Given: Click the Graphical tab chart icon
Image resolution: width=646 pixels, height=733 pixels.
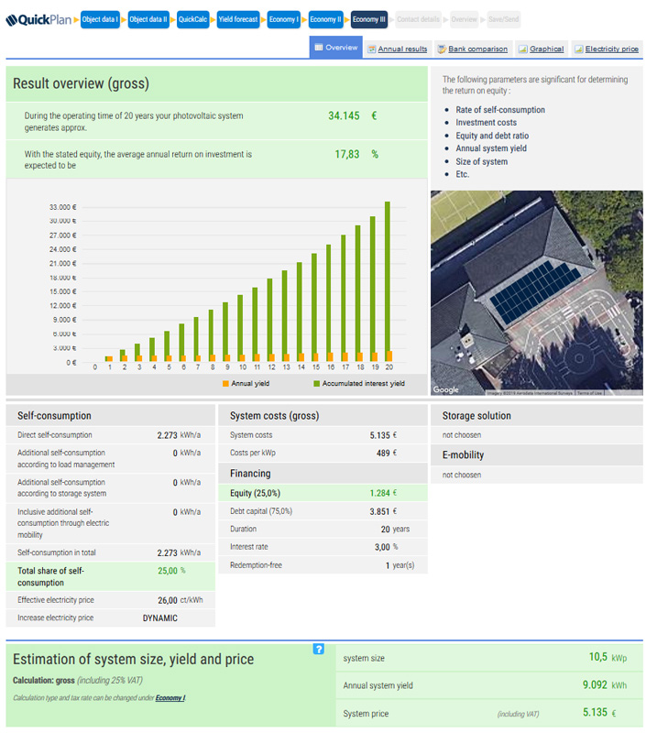Looking at the screenshot, I should (x=523, y=49).
